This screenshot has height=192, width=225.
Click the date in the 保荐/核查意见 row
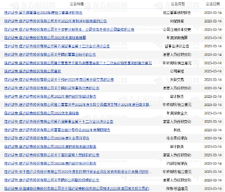tap(213, 189)
